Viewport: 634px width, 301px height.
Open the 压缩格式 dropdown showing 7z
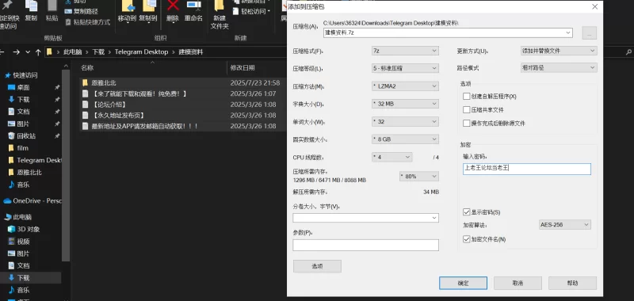click(x=405, y=51)
